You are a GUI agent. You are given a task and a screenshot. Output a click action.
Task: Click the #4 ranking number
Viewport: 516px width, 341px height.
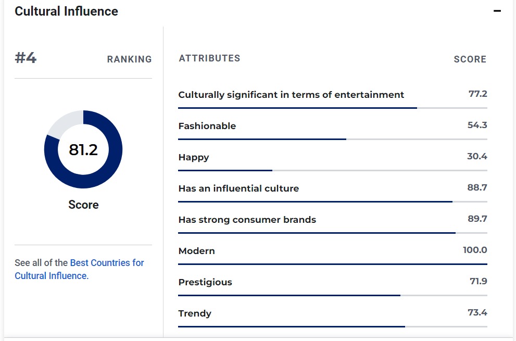pos(26,58)
